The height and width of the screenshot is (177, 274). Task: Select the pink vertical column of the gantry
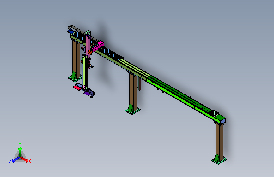tap(88, 47)
